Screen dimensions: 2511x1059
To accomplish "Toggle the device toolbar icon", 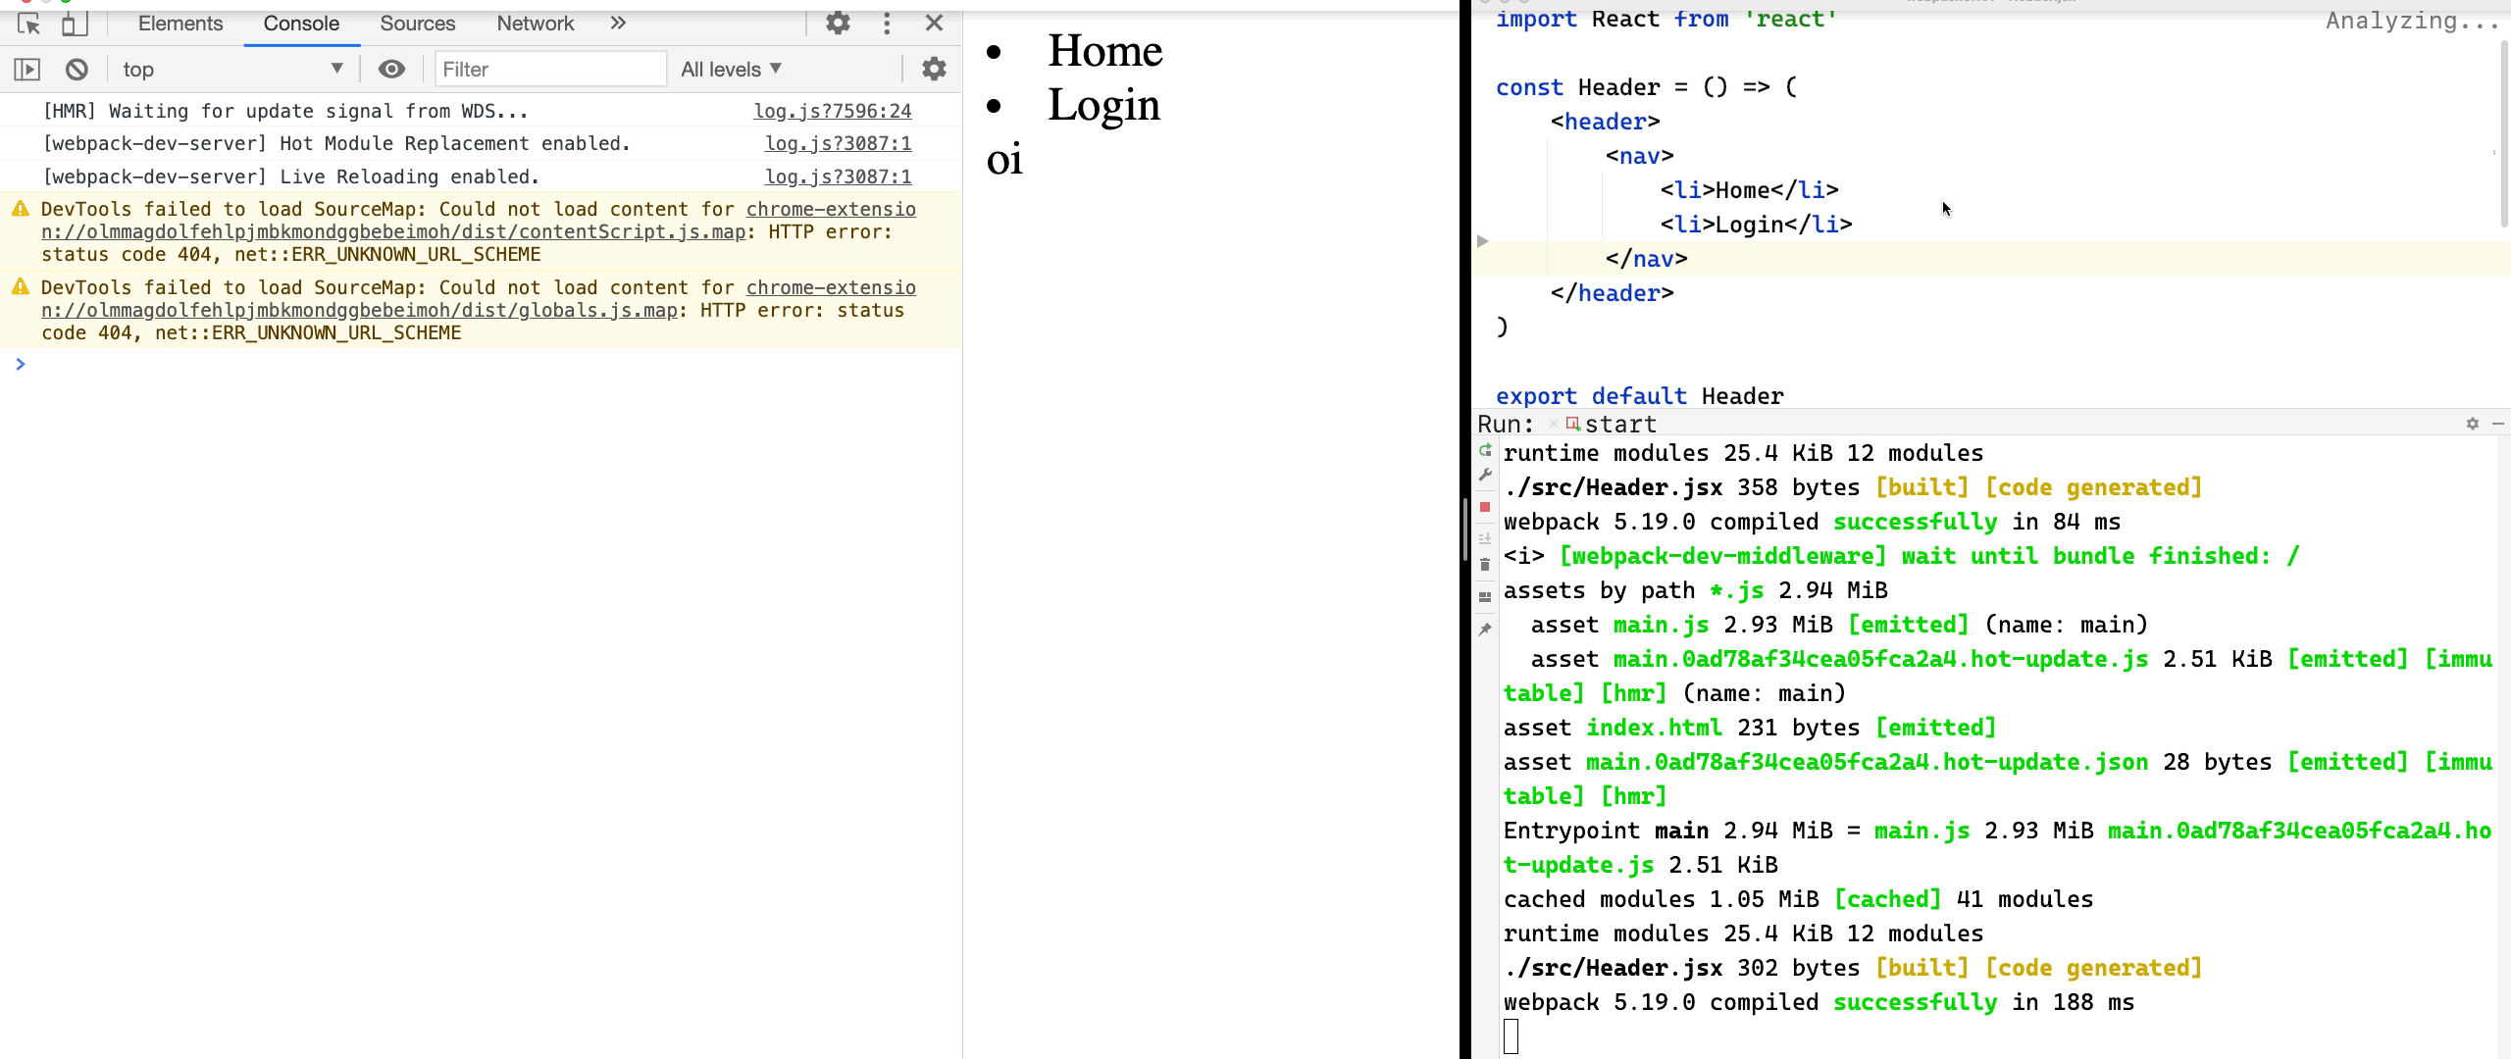I will pos(75,24).
